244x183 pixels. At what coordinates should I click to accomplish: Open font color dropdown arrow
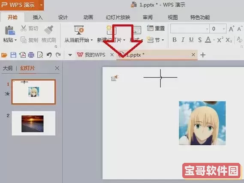[214, 40]
